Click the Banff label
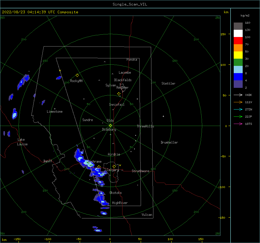The height and width of the screenshot is (243, 260). click(x=48, y=161)
